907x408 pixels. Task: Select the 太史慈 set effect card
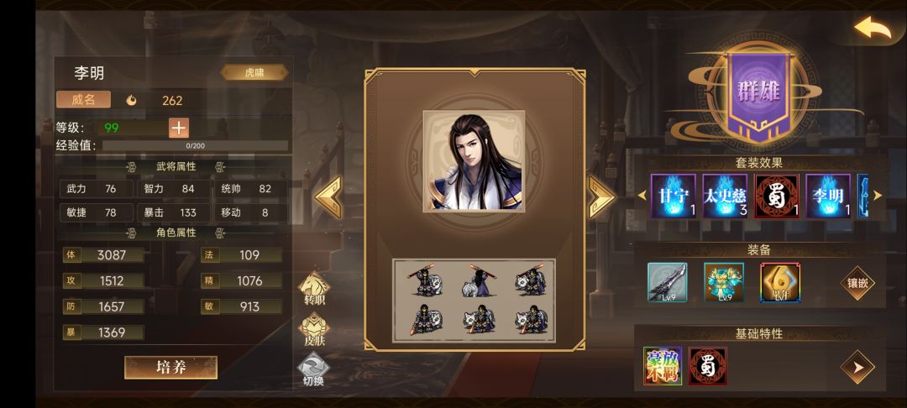725,196
